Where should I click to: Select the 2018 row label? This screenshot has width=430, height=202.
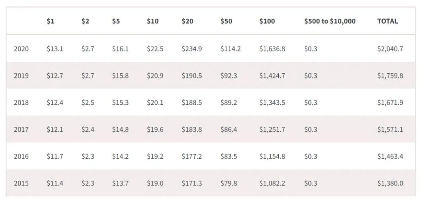pyautogui.click(x=21, y=103)
